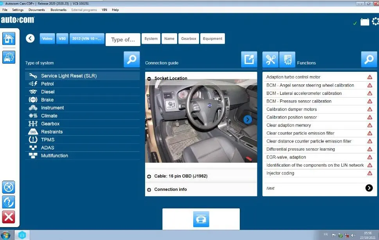Select Gearbox in system type list
This screenshot has height=240, width=379.
click(83, 123)
